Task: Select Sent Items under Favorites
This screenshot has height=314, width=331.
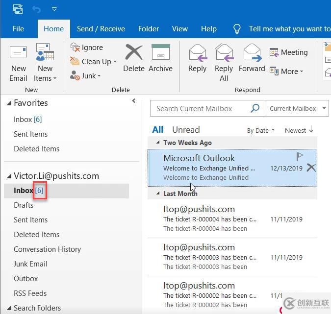Action: point(30,134)
